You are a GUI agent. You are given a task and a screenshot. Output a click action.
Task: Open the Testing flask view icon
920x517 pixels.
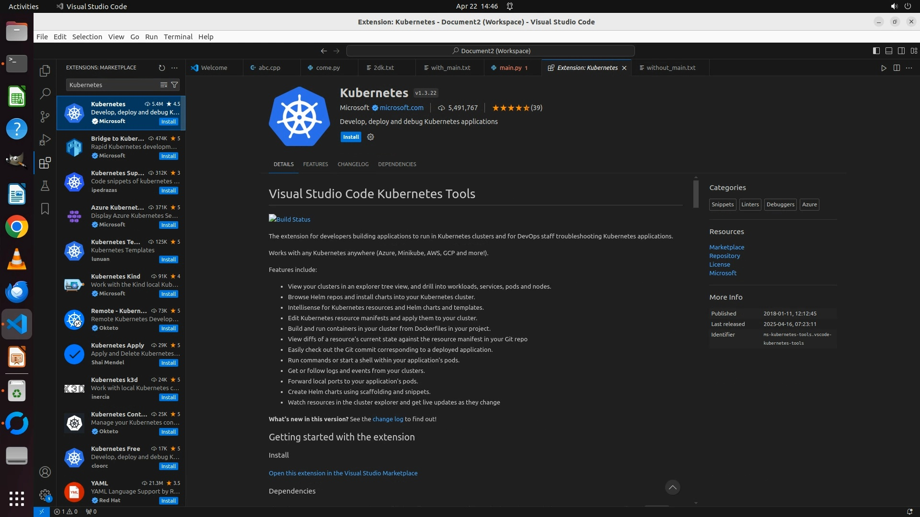point(45,186)
